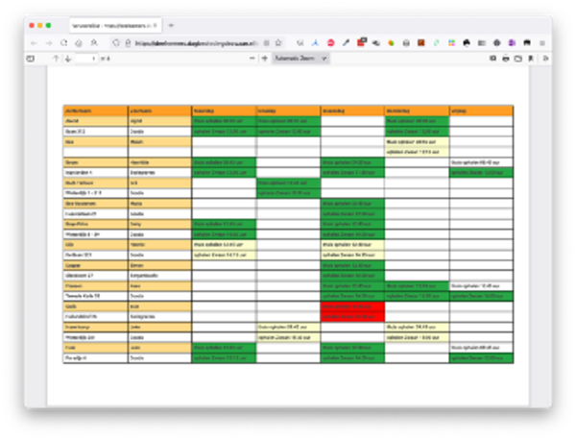Print the PDF with the printer icon
This screenshot has height=439, width=576.
coord(506,59)
